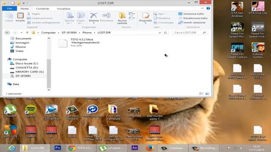
Task: Open Internet Explorer from the taskbar
Action: (11, 148)
